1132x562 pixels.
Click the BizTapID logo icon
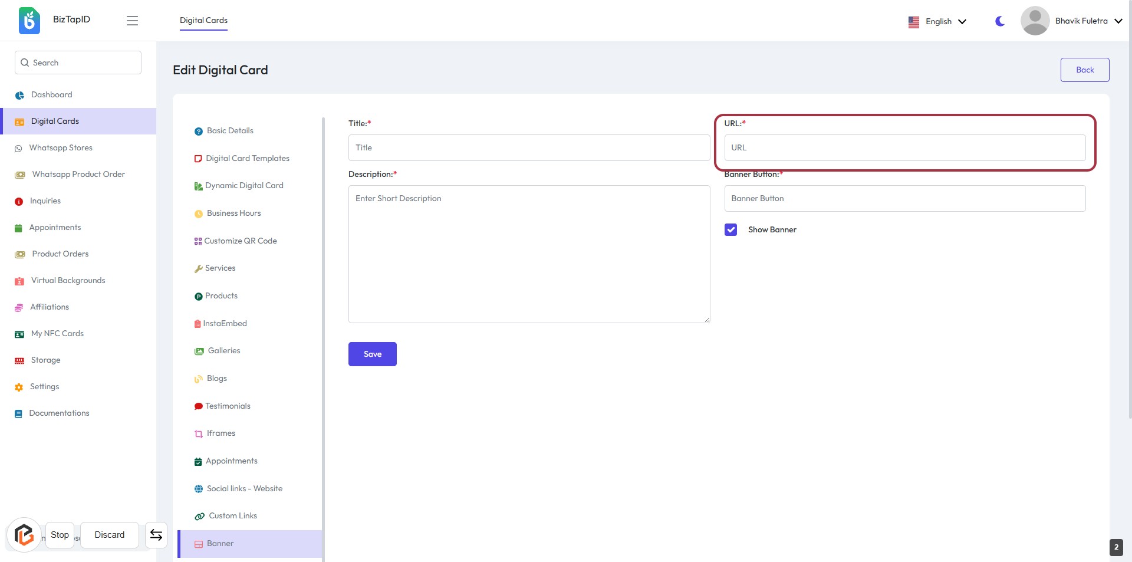coord(29,21)
